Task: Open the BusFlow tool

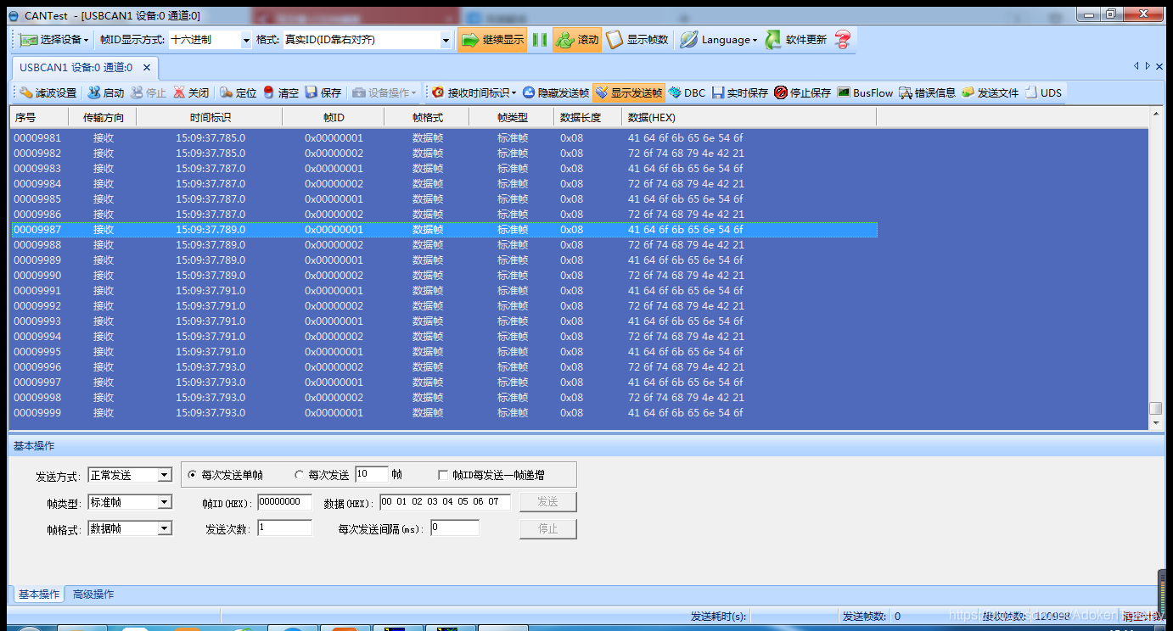Action: [865, 92]
